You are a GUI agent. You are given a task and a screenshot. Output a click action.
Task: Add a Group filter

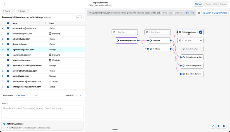point(21,11)
